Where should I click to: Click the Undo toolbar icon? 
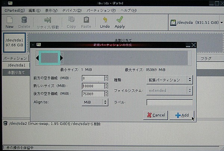[x=105, y=20]
